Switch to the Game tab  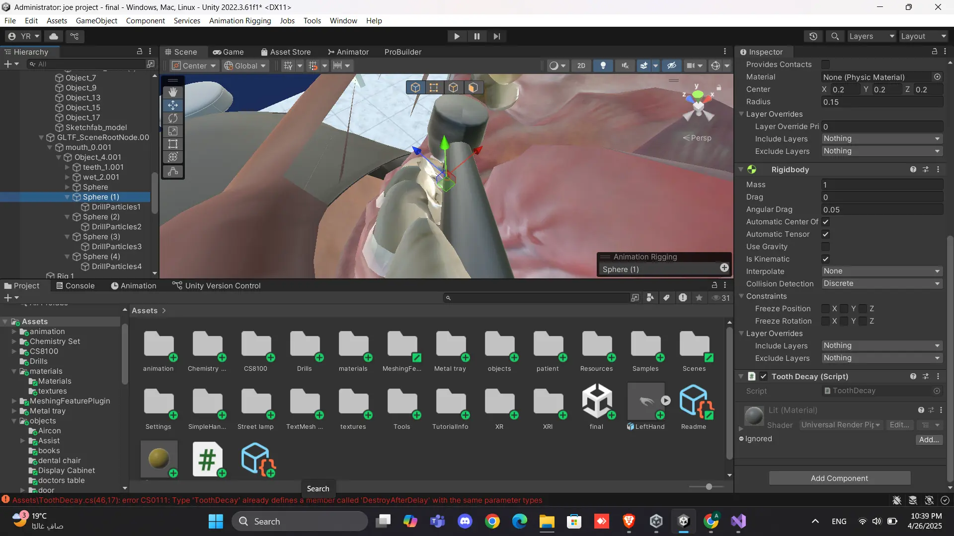point(228,52)
